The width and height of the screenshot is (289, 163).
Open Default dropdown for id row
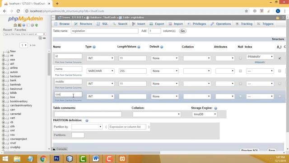165,58
